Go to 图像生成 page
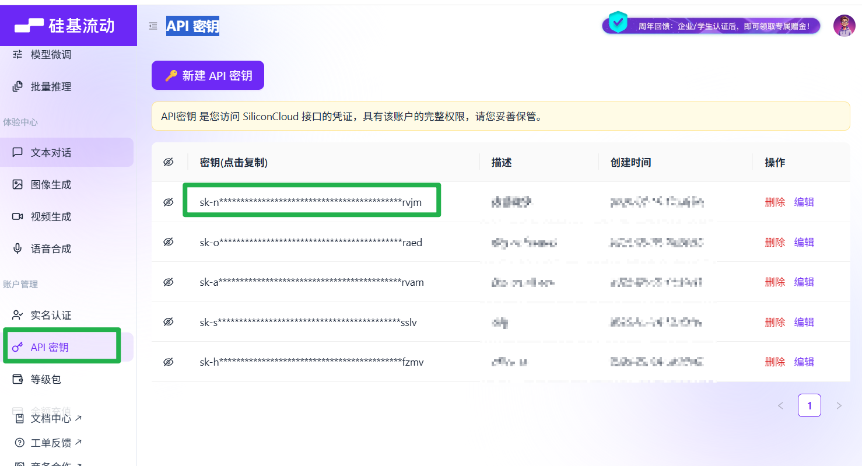 [67, 184]
